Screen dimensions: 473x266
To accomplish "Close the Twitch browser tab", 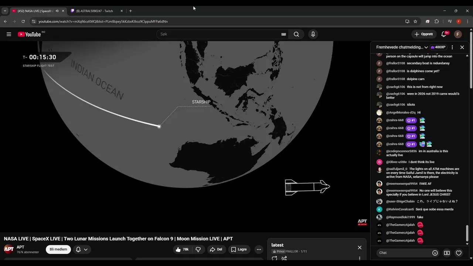I will point(122,11).
